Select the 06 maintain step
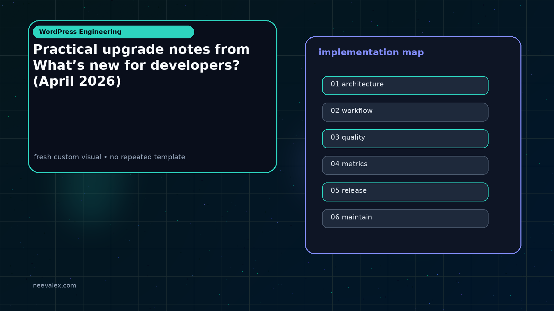Viewport: 554px width, 311px height. click(405, 218)
